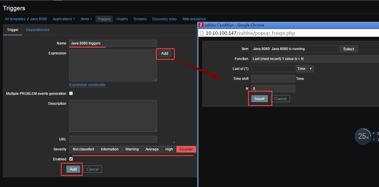This screenshot has width=379, height=187.
Task: Open the Discovery rules section
Action: [x=165, y=19]
